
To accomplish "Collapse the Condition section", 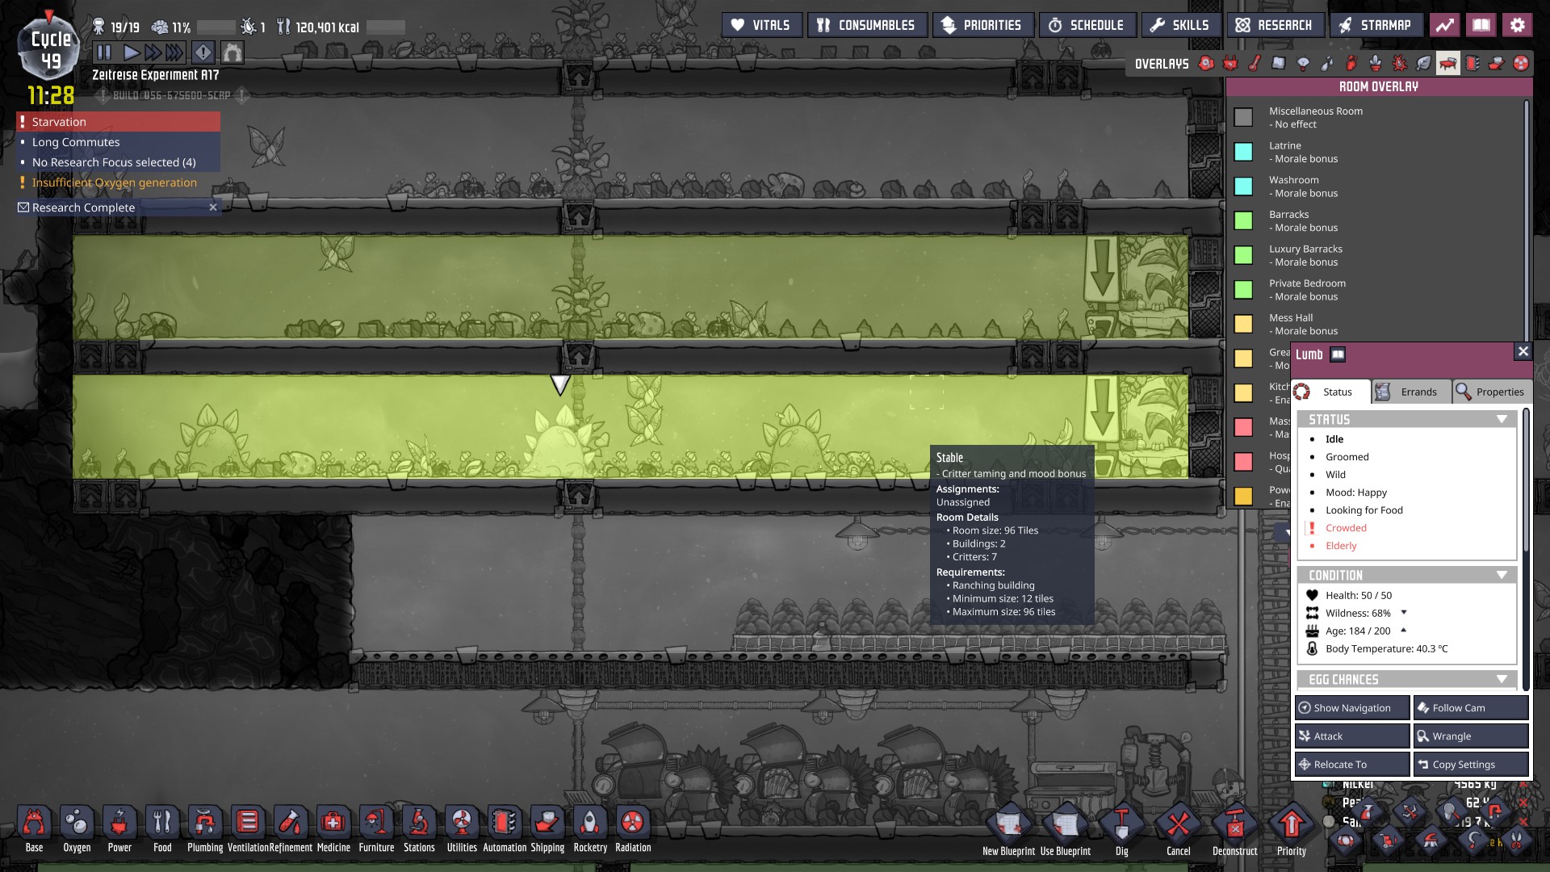I will point(1502,575).
